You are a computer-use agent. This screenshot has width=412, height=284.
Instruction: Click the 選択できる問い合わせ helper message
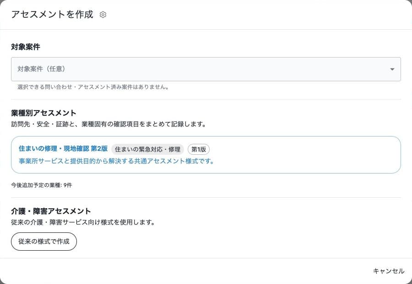coord(93,87)
